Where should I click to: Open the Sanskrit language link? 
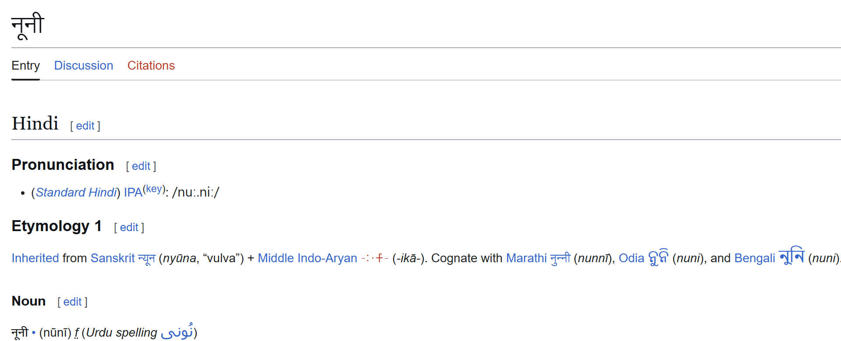[x=113, y=258]
